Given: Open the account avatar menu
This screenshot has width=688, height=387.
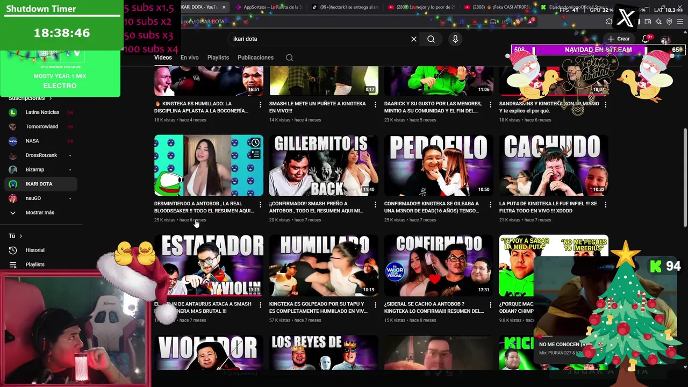Looking at the screenshot, I should click(x=665, y=39).
